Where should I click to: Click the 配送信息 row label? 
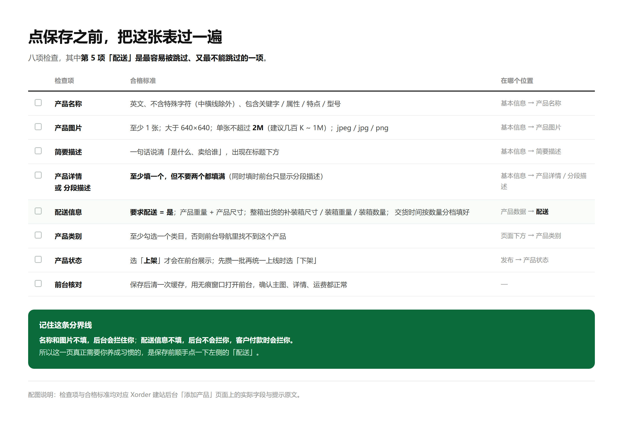coord(68,212)
